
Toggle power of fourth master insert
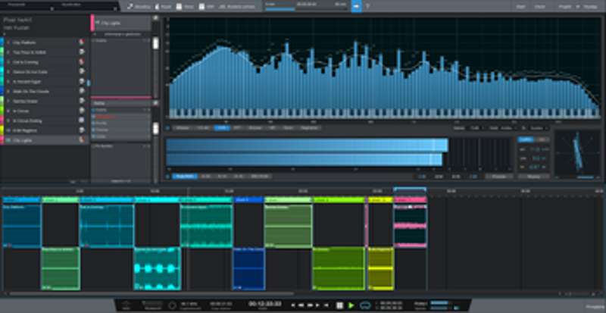93,130
